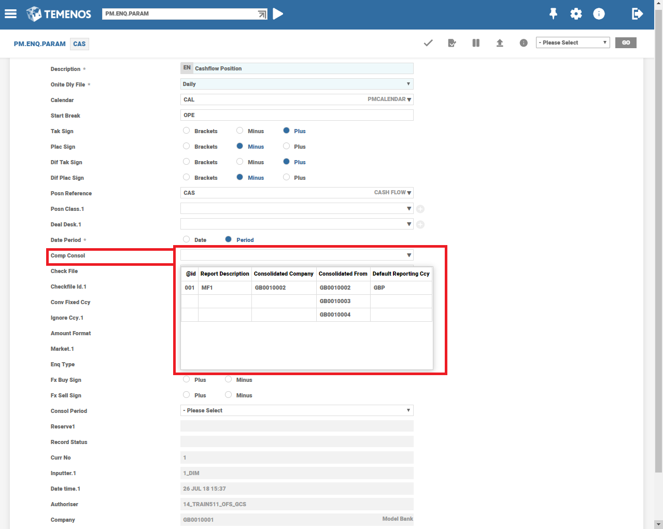Click the logout icon in the header
663x529 pixels.
[x=637, y=14]
